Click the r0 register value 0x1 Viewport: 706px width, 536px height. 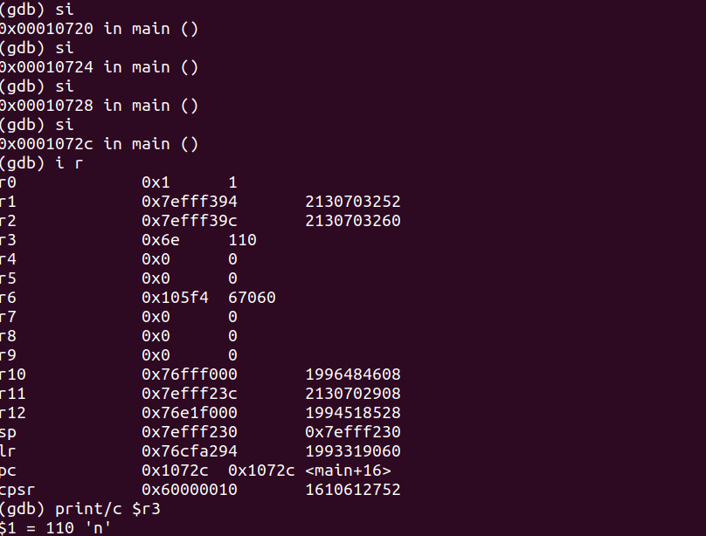tap(156, 182)
